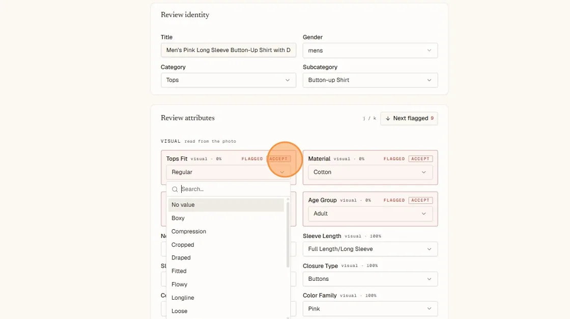Click the FLAGGED label on Tops Fit

click(x=252, y=159)
